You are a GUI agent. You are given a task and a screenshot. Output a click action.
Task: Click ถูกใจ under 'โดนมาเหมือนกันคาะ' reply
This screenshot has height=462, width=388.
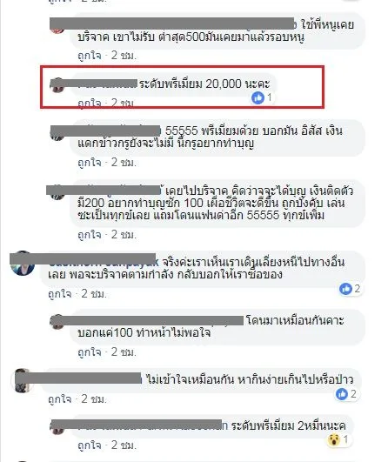tap(90, 352)
